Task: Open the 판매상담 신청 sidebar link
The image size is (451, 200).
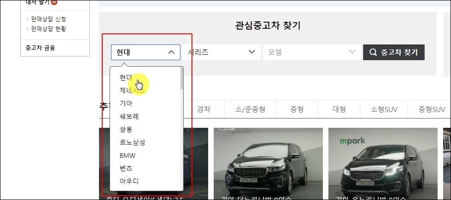Action: pyautogui.click(x=48, y=19)
